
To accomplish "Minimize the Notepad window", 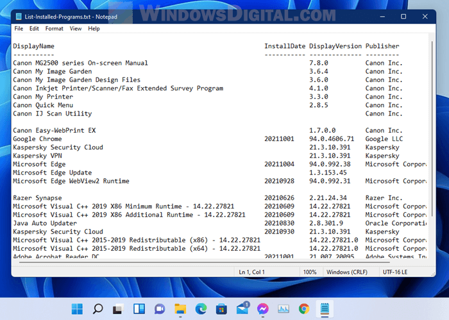I will 382,17.
